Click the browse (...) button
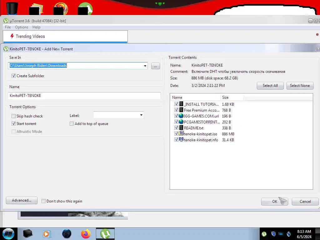 click(x=156, y=66)
